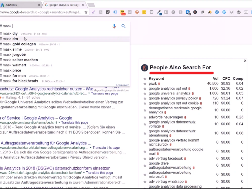Choose suggestion 'mask diy'

point(65,34)
